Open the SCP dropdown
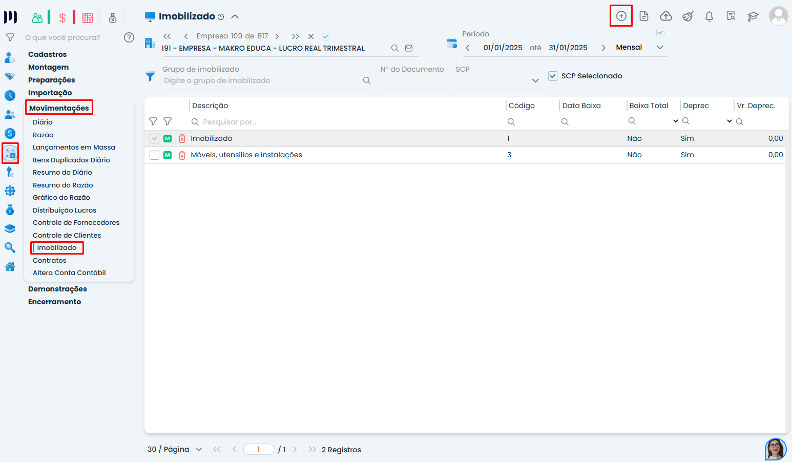 (x=535, y=80)
